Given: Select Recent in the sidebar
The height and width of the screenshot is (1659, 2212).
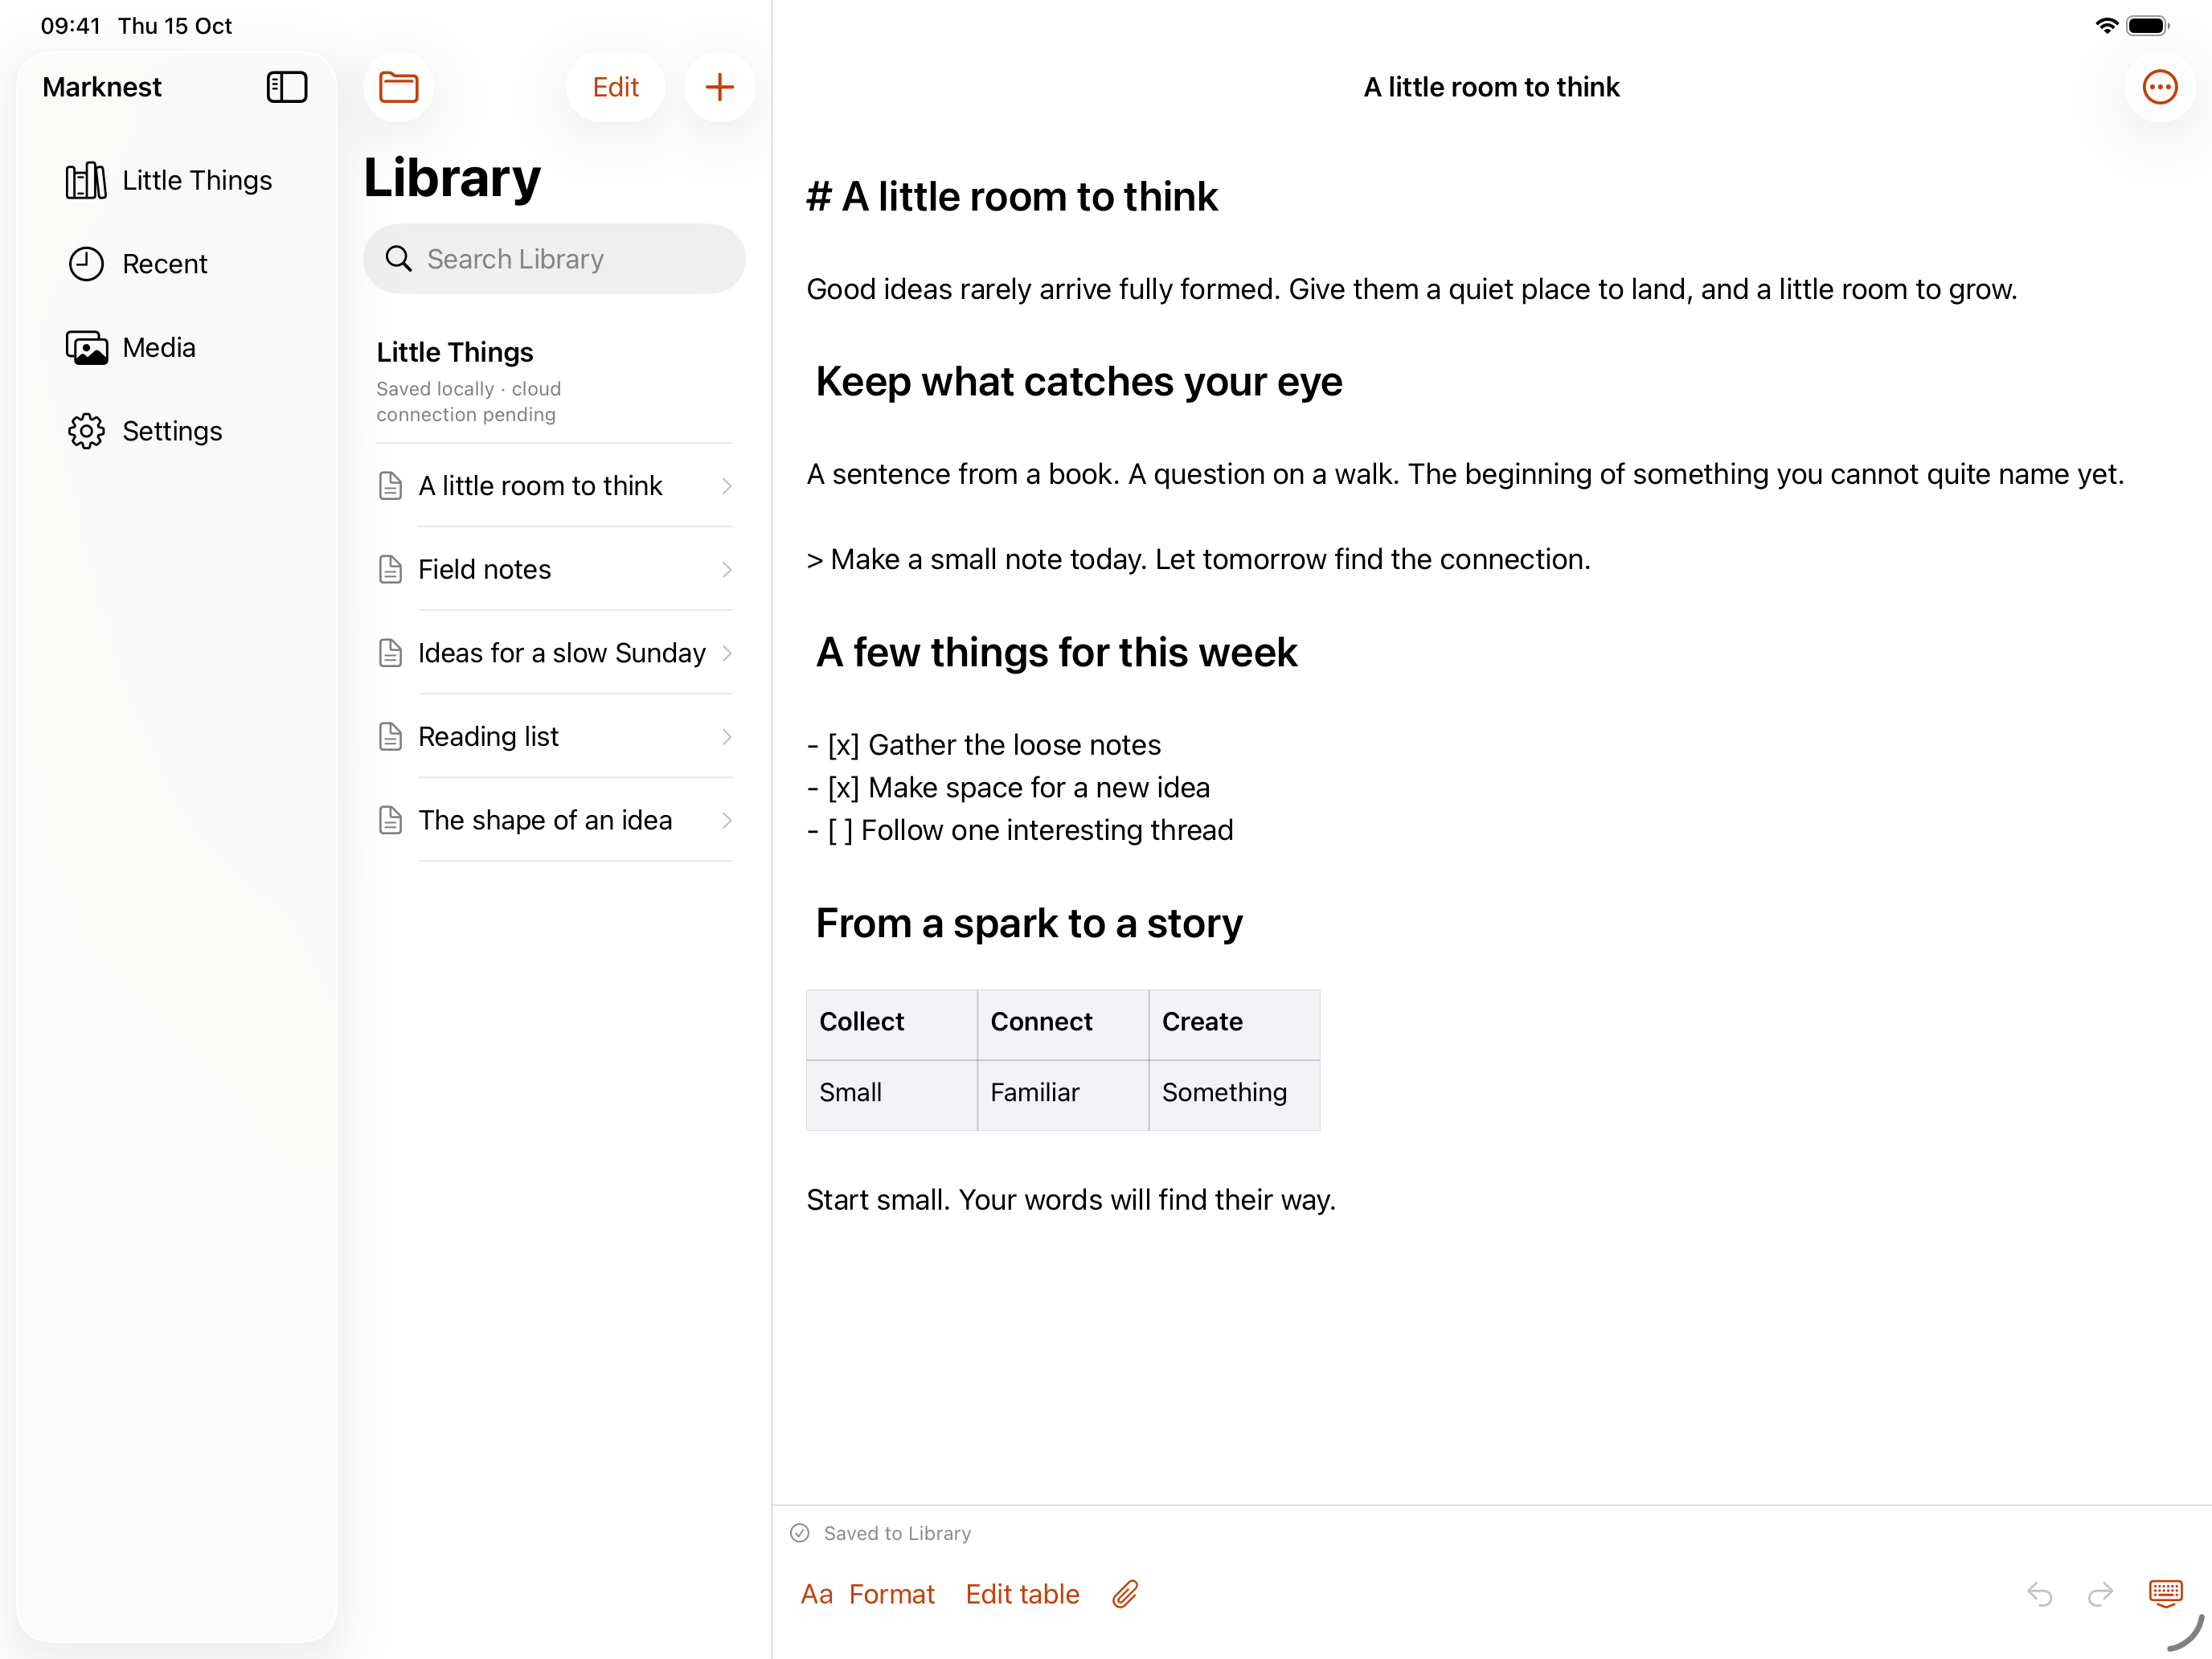Looking at the screenshot, I should 177,264.
